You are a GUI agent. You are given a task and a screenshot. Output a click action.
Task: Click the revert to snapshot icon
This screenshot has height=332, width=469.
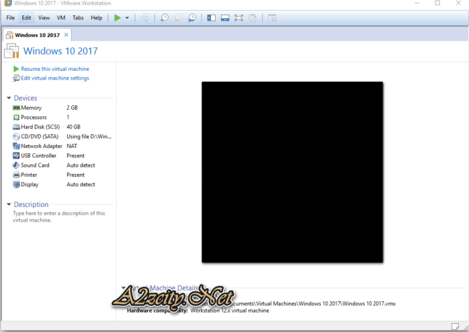[x=178, y=18]
